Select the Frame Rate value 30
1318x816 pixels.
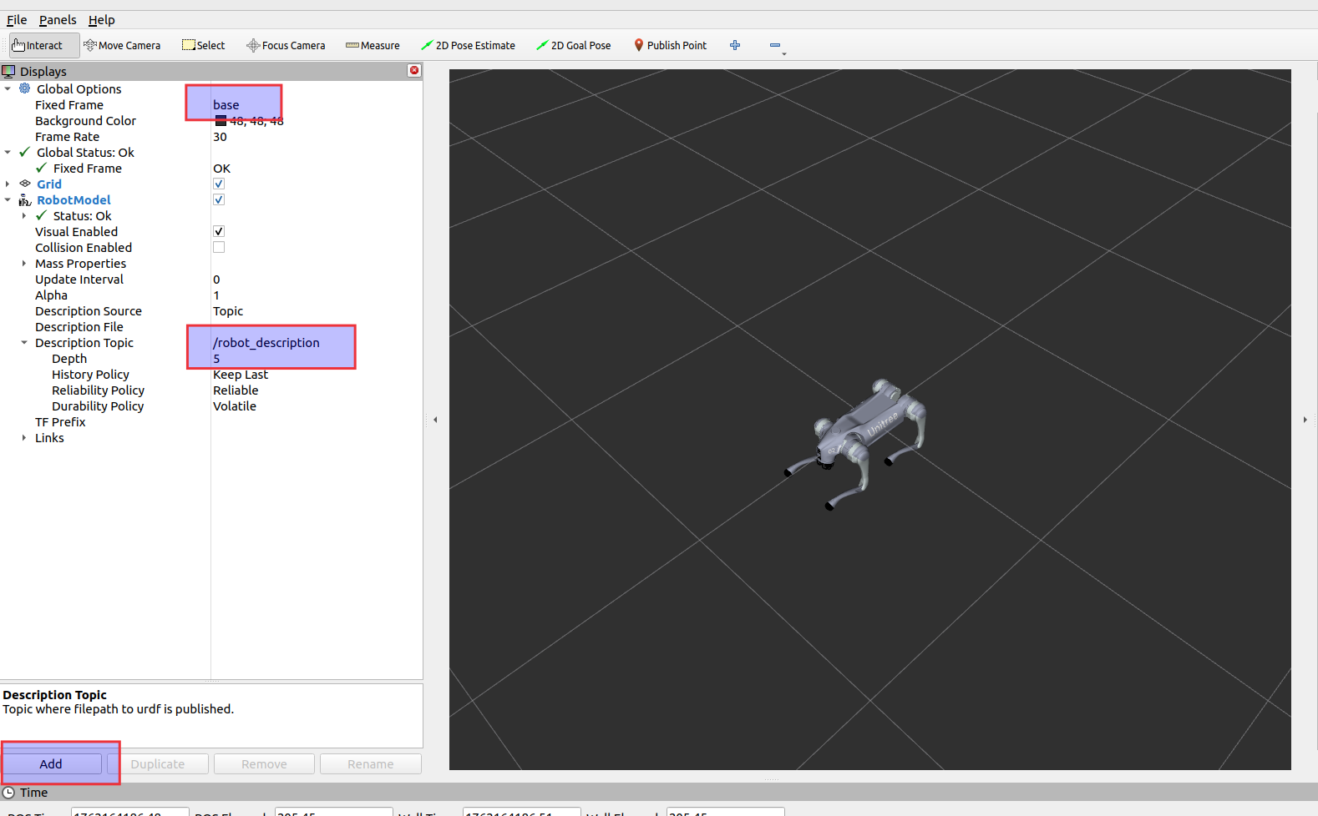click(x=220, y=136)
